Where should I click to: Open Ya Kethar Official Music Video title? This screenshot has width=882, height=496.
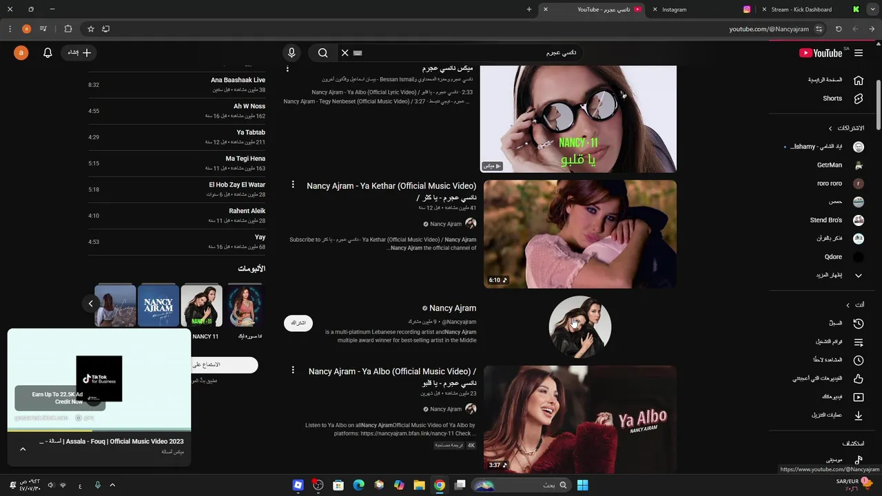[x=391, y=191]
